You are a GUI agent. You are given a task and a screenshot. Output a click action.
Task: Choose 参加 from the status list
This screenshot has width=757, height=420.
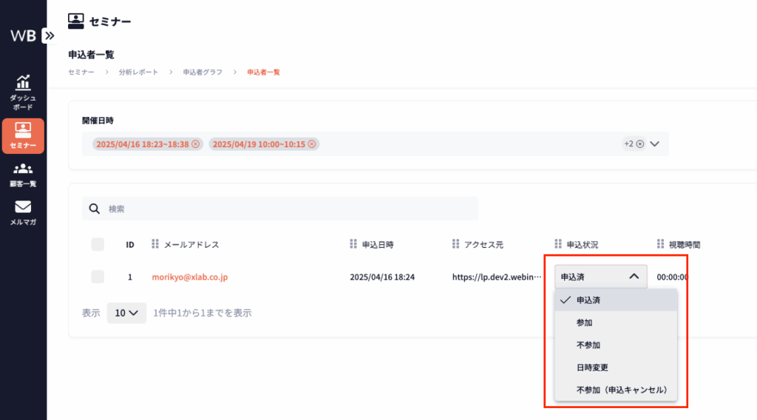[585, 322]
